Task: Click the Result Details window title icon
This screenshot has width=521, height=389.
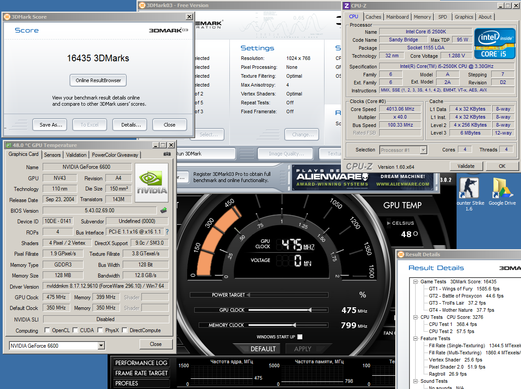Action: tap(401, 254)
